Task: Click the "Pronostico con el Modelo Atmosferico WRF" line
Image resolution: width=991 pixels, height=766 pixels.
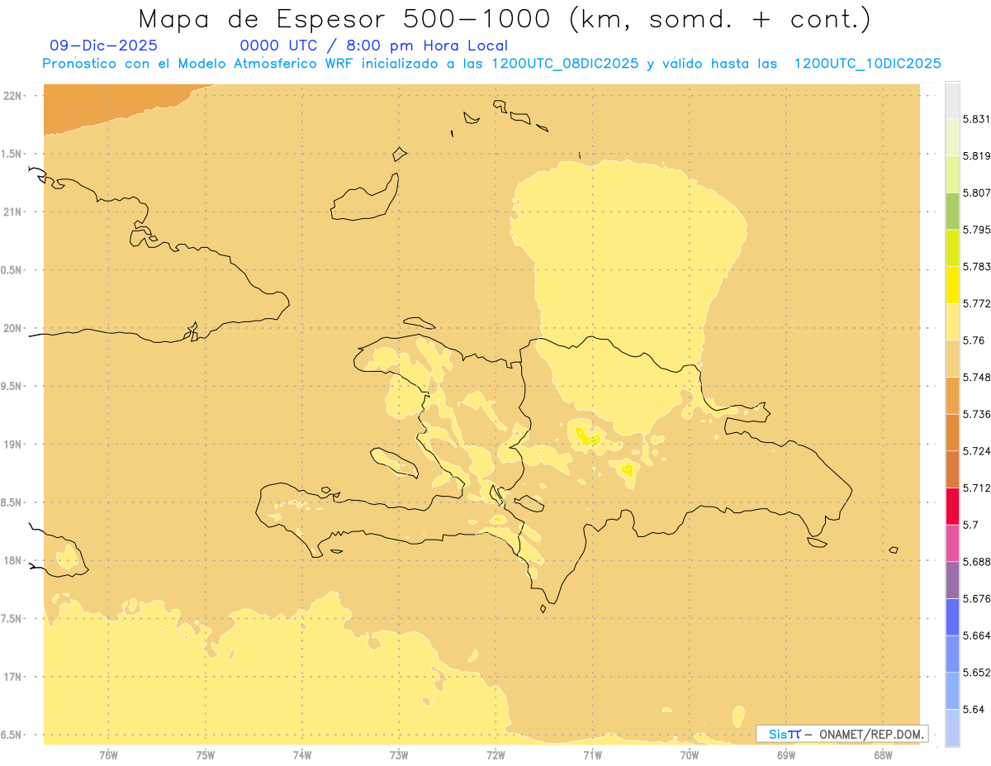Action: [x=199, y=64]
